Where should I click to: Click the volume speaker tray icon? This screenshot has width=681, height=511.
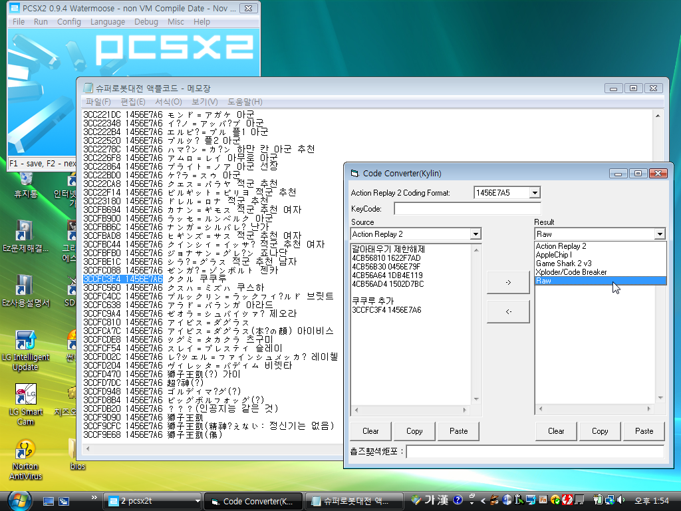pyautogui.click(x=620, y=500)
